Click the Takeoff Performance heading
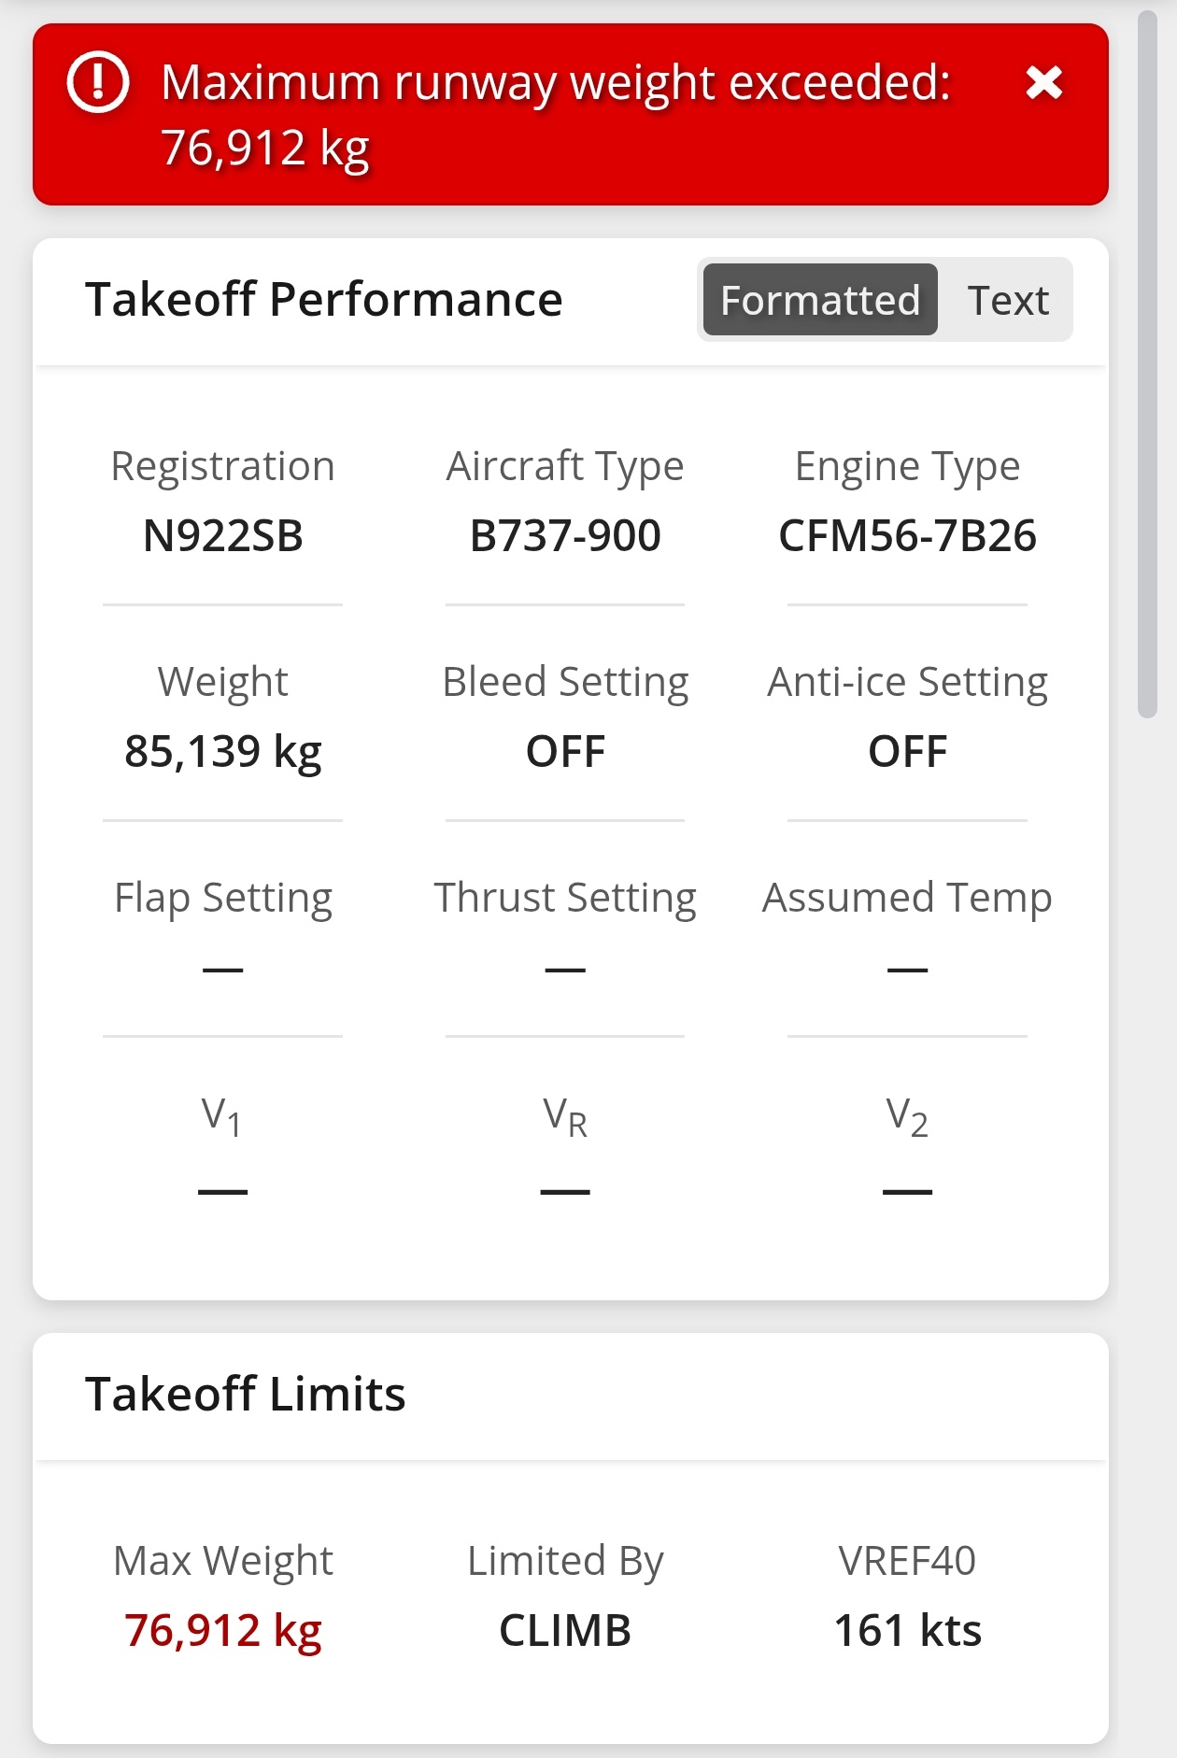Image resolution: width=1177 pixels, height=1758 pixels. [x=323, y=300]
